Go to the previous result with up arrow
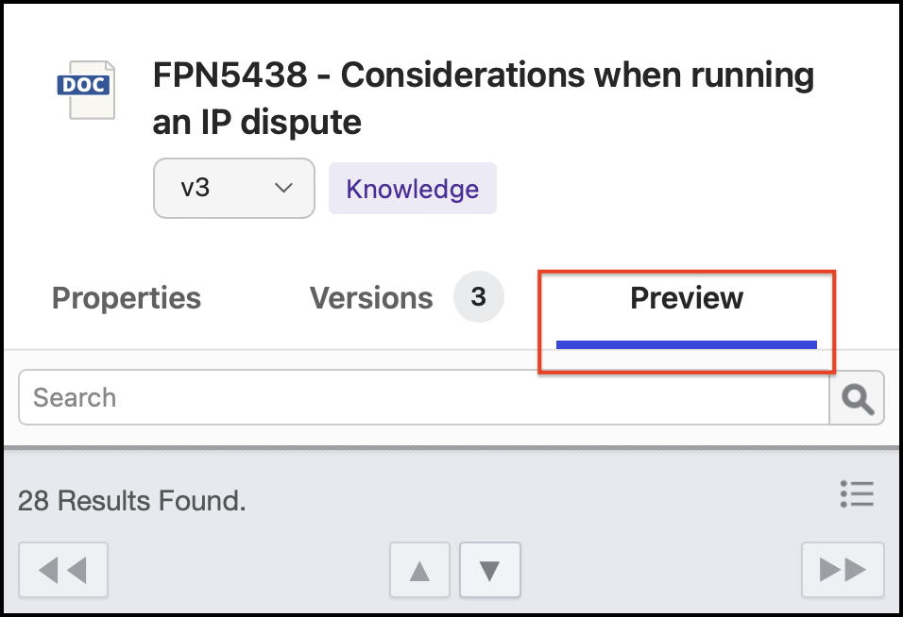Viewport: 903px width, 617px height. (420, 570)
